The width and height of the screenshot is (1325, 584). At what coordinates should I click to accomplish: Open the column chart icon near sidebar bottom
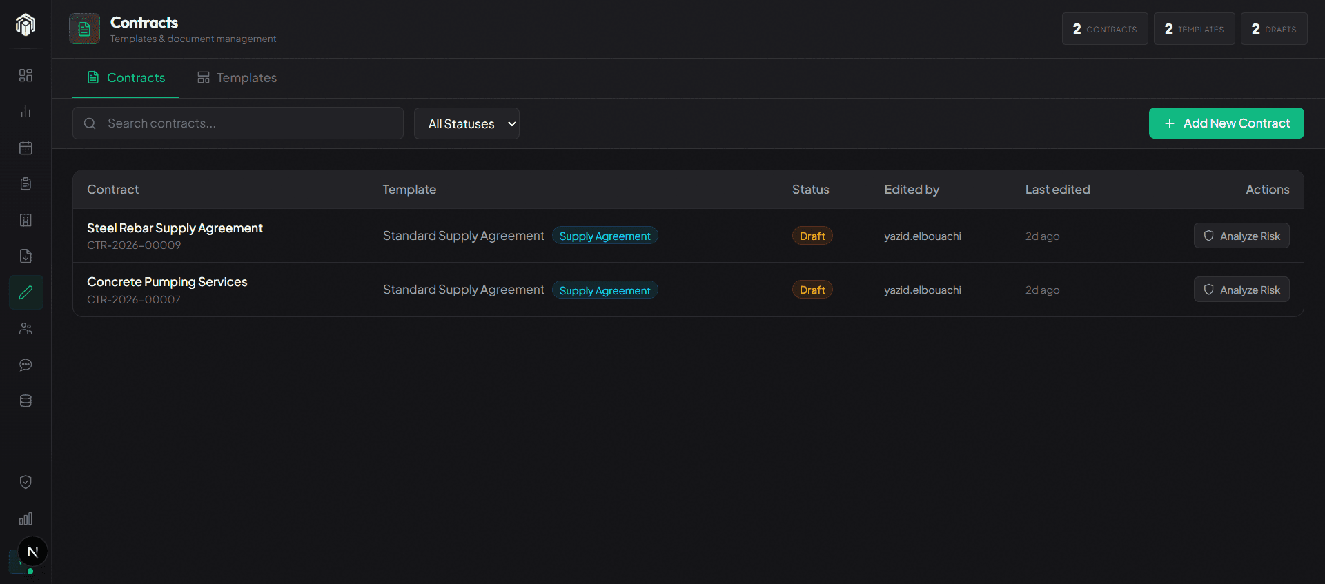click(26, 518)
